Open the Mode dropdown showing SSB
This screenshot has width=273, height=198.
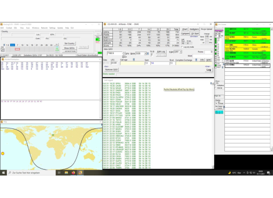(141, 54)
